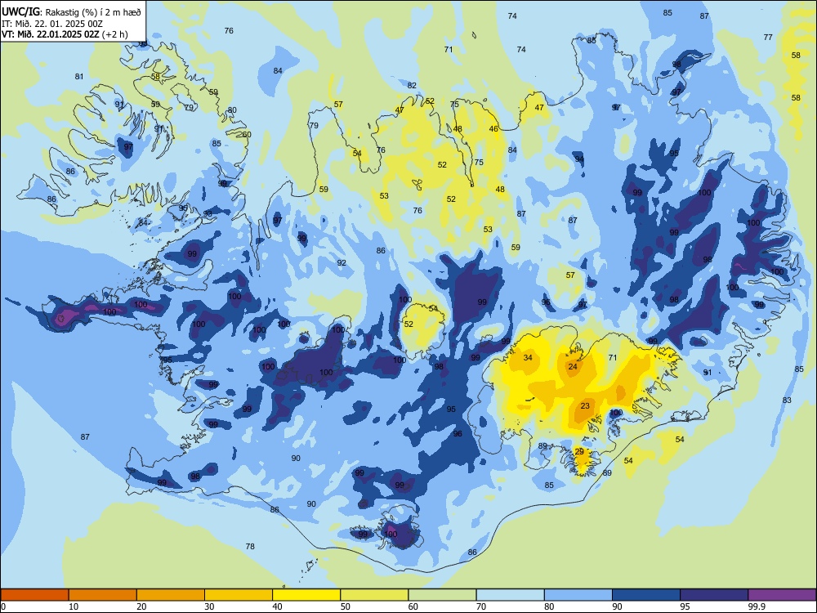This screenshot has width=817, height=613.
Task: Select the '10' legend scale label
Action: click(x=74, y=606)
